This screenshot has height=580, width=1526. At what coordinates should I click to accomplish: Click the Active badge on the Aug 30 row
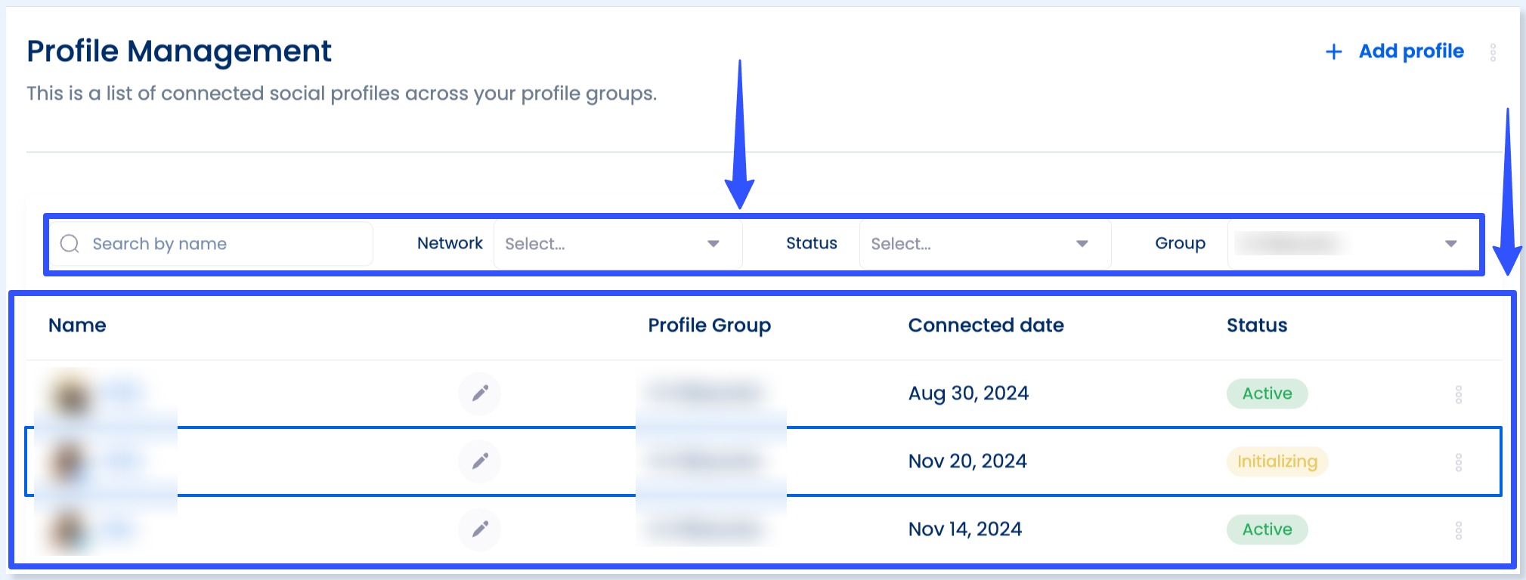[x=1267, y=393]
